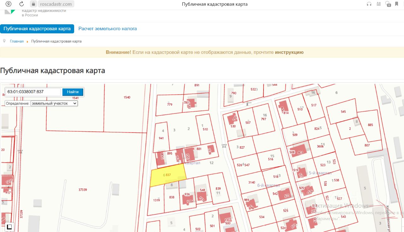The height and width of the screenshot is (232, 404).
Task: Open the инструкцию link in warning banner
Action: 289,52
